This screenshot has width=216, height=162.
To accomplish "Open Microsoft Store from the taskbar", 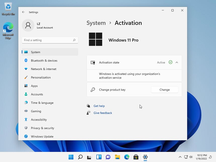I will coord(136,157).
